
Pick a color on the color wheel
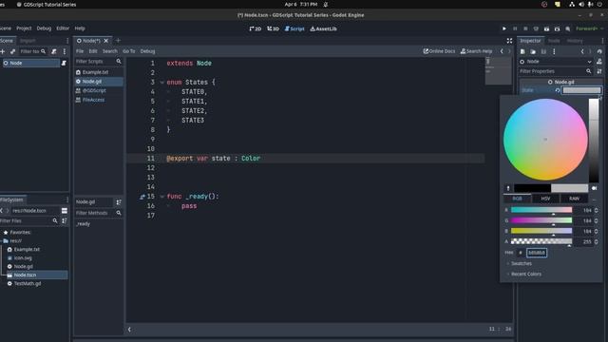click(545, 140)
